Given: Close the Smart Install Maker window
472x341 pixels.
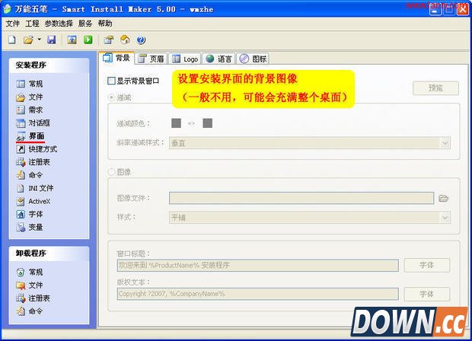Looking at the screenshot, I should coord(462,9).
